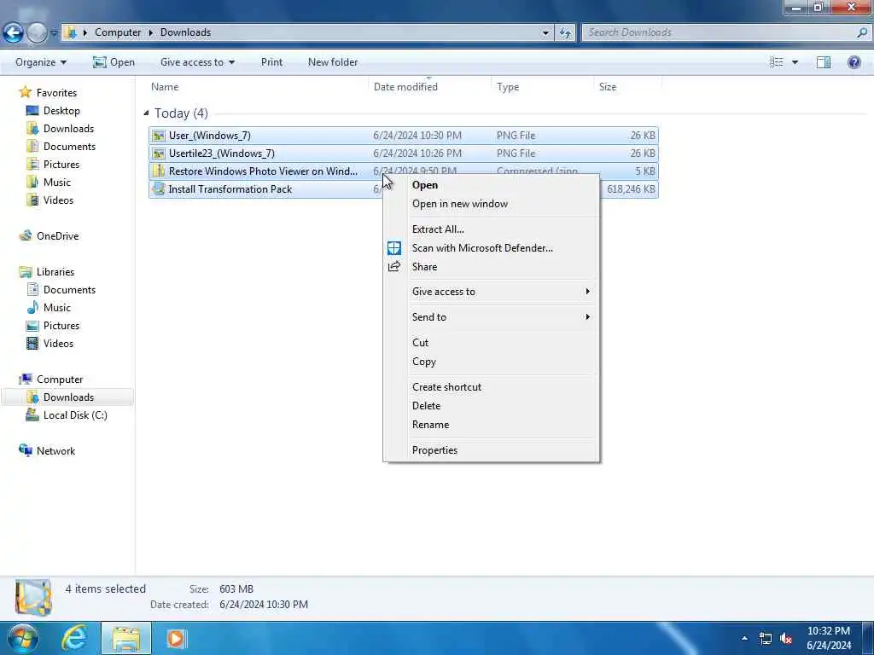Screen dimensions: 874x655
Task: Go back with the Back arrow button
Action: tap(13, 33)
